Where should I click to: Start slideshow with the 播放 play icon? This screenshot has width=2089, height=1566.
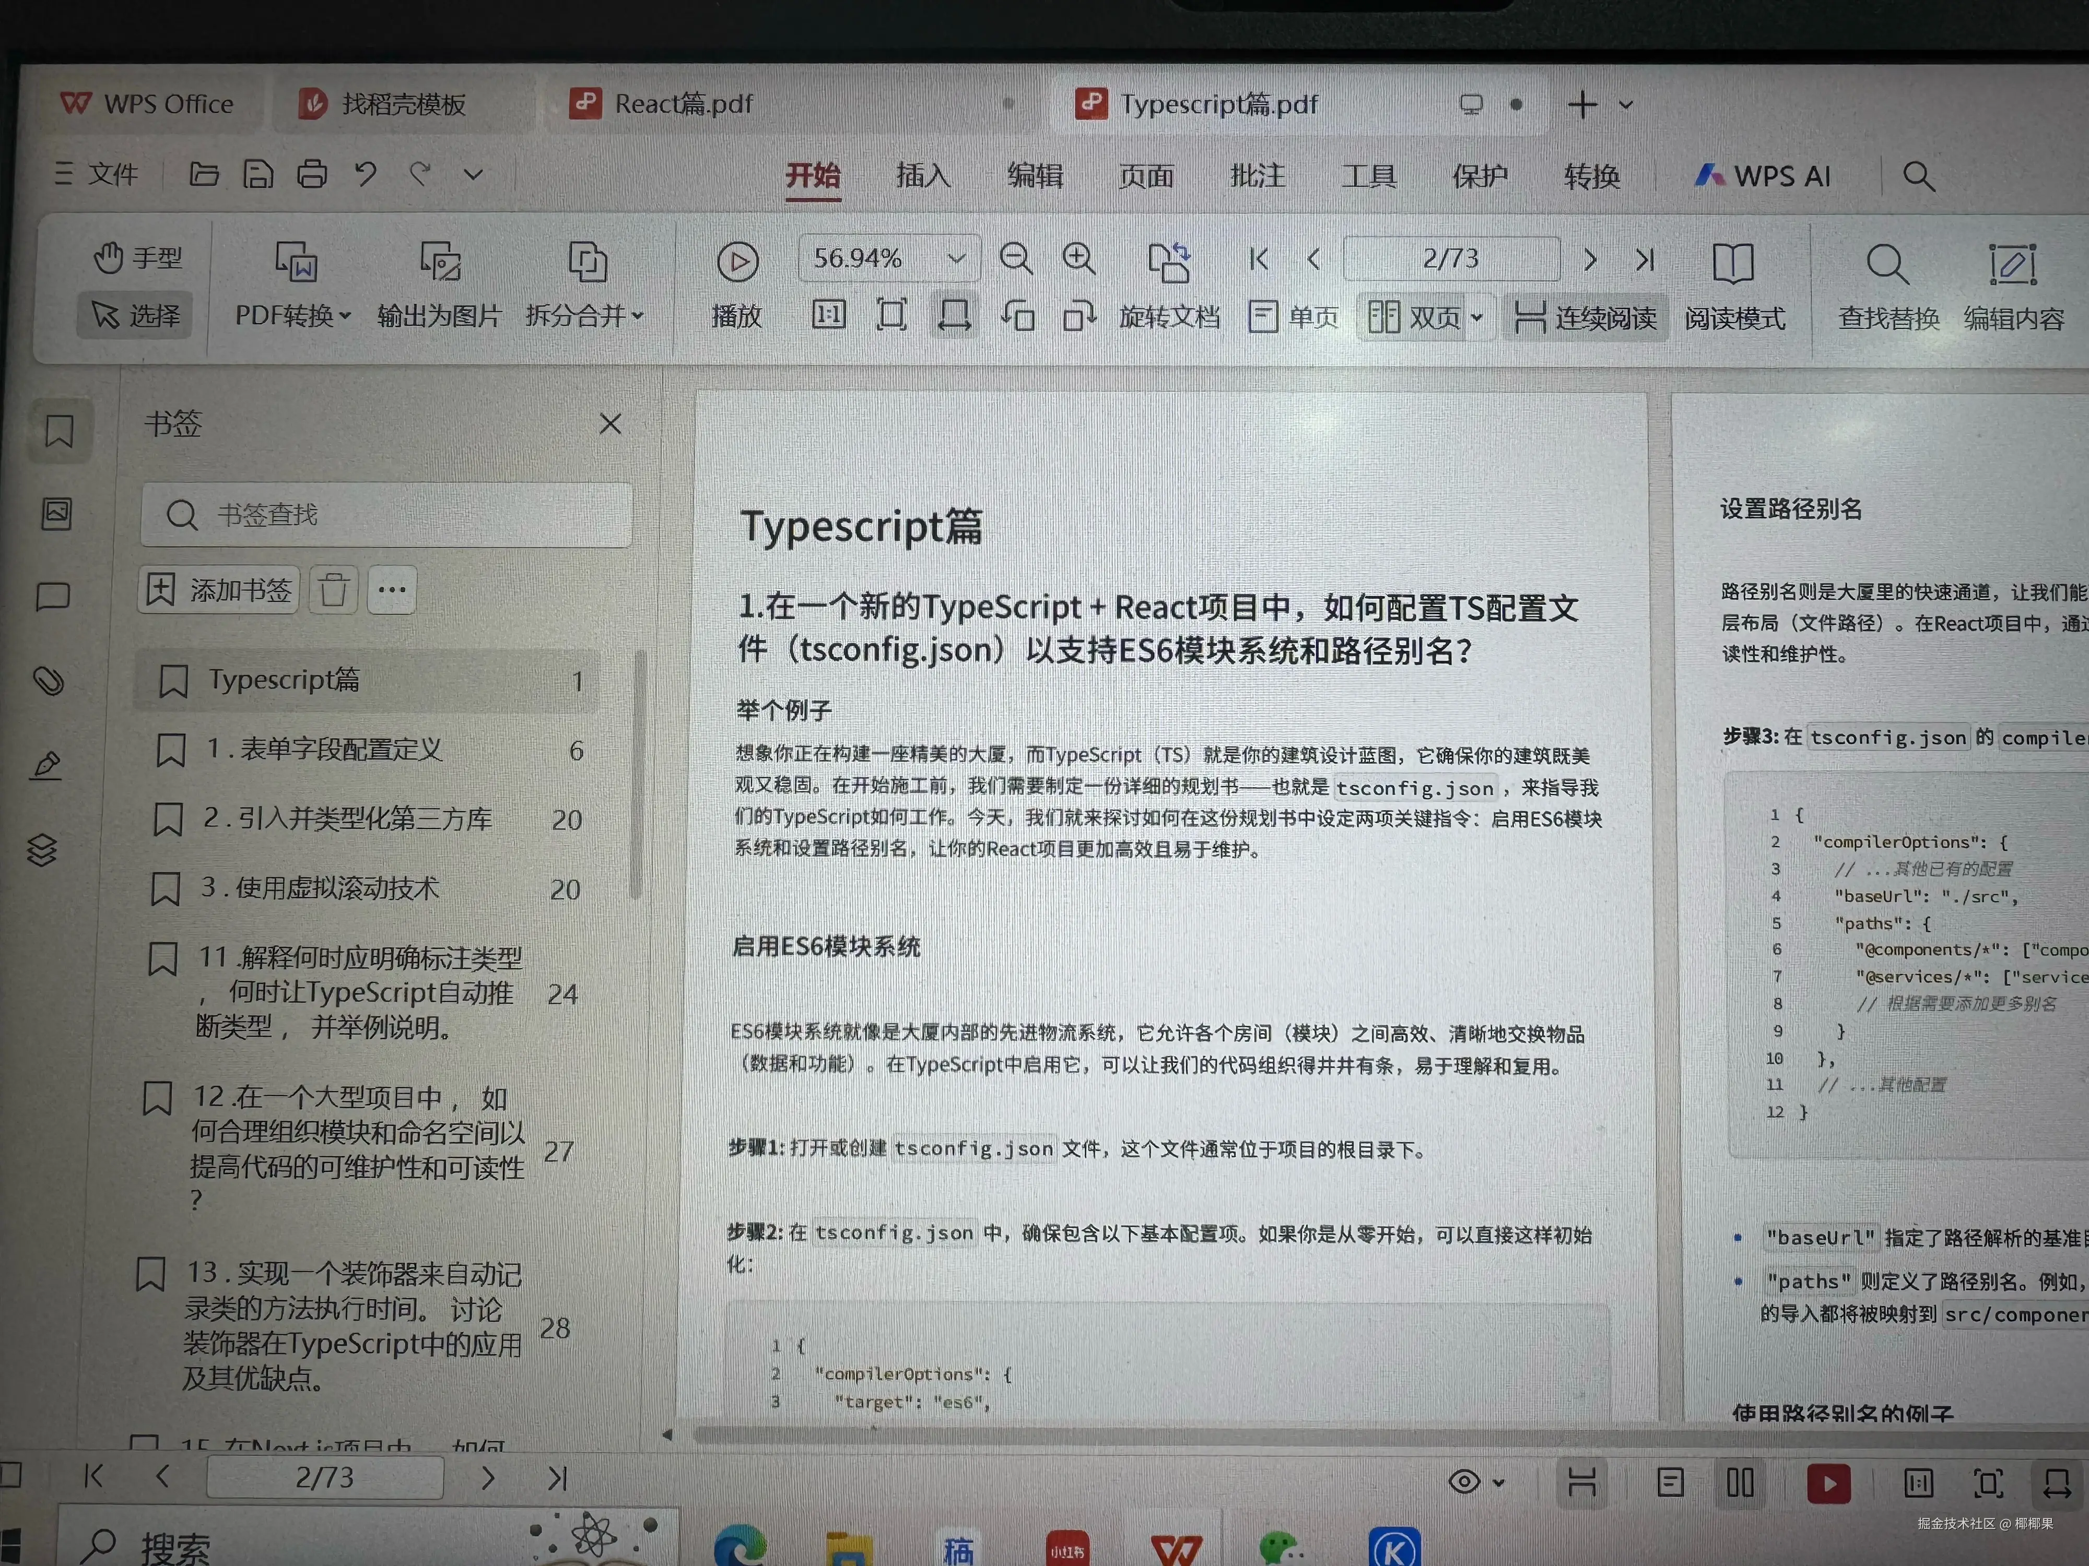[737, 259]
